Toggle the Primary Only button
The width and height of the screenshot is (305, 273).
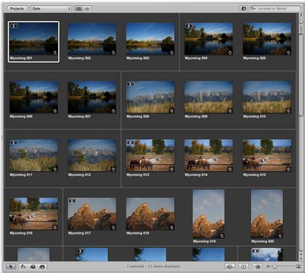pos(243,266)
